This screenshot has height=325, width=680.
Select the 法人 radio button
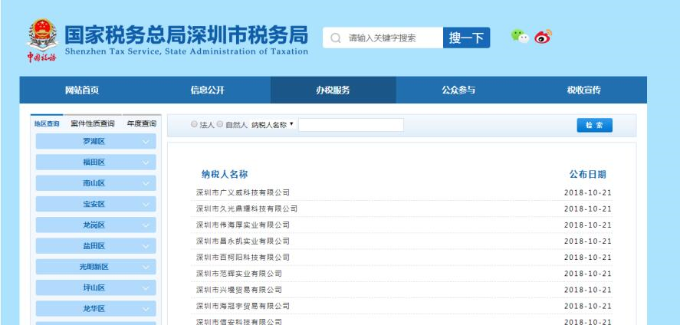[x=195, y=125]
